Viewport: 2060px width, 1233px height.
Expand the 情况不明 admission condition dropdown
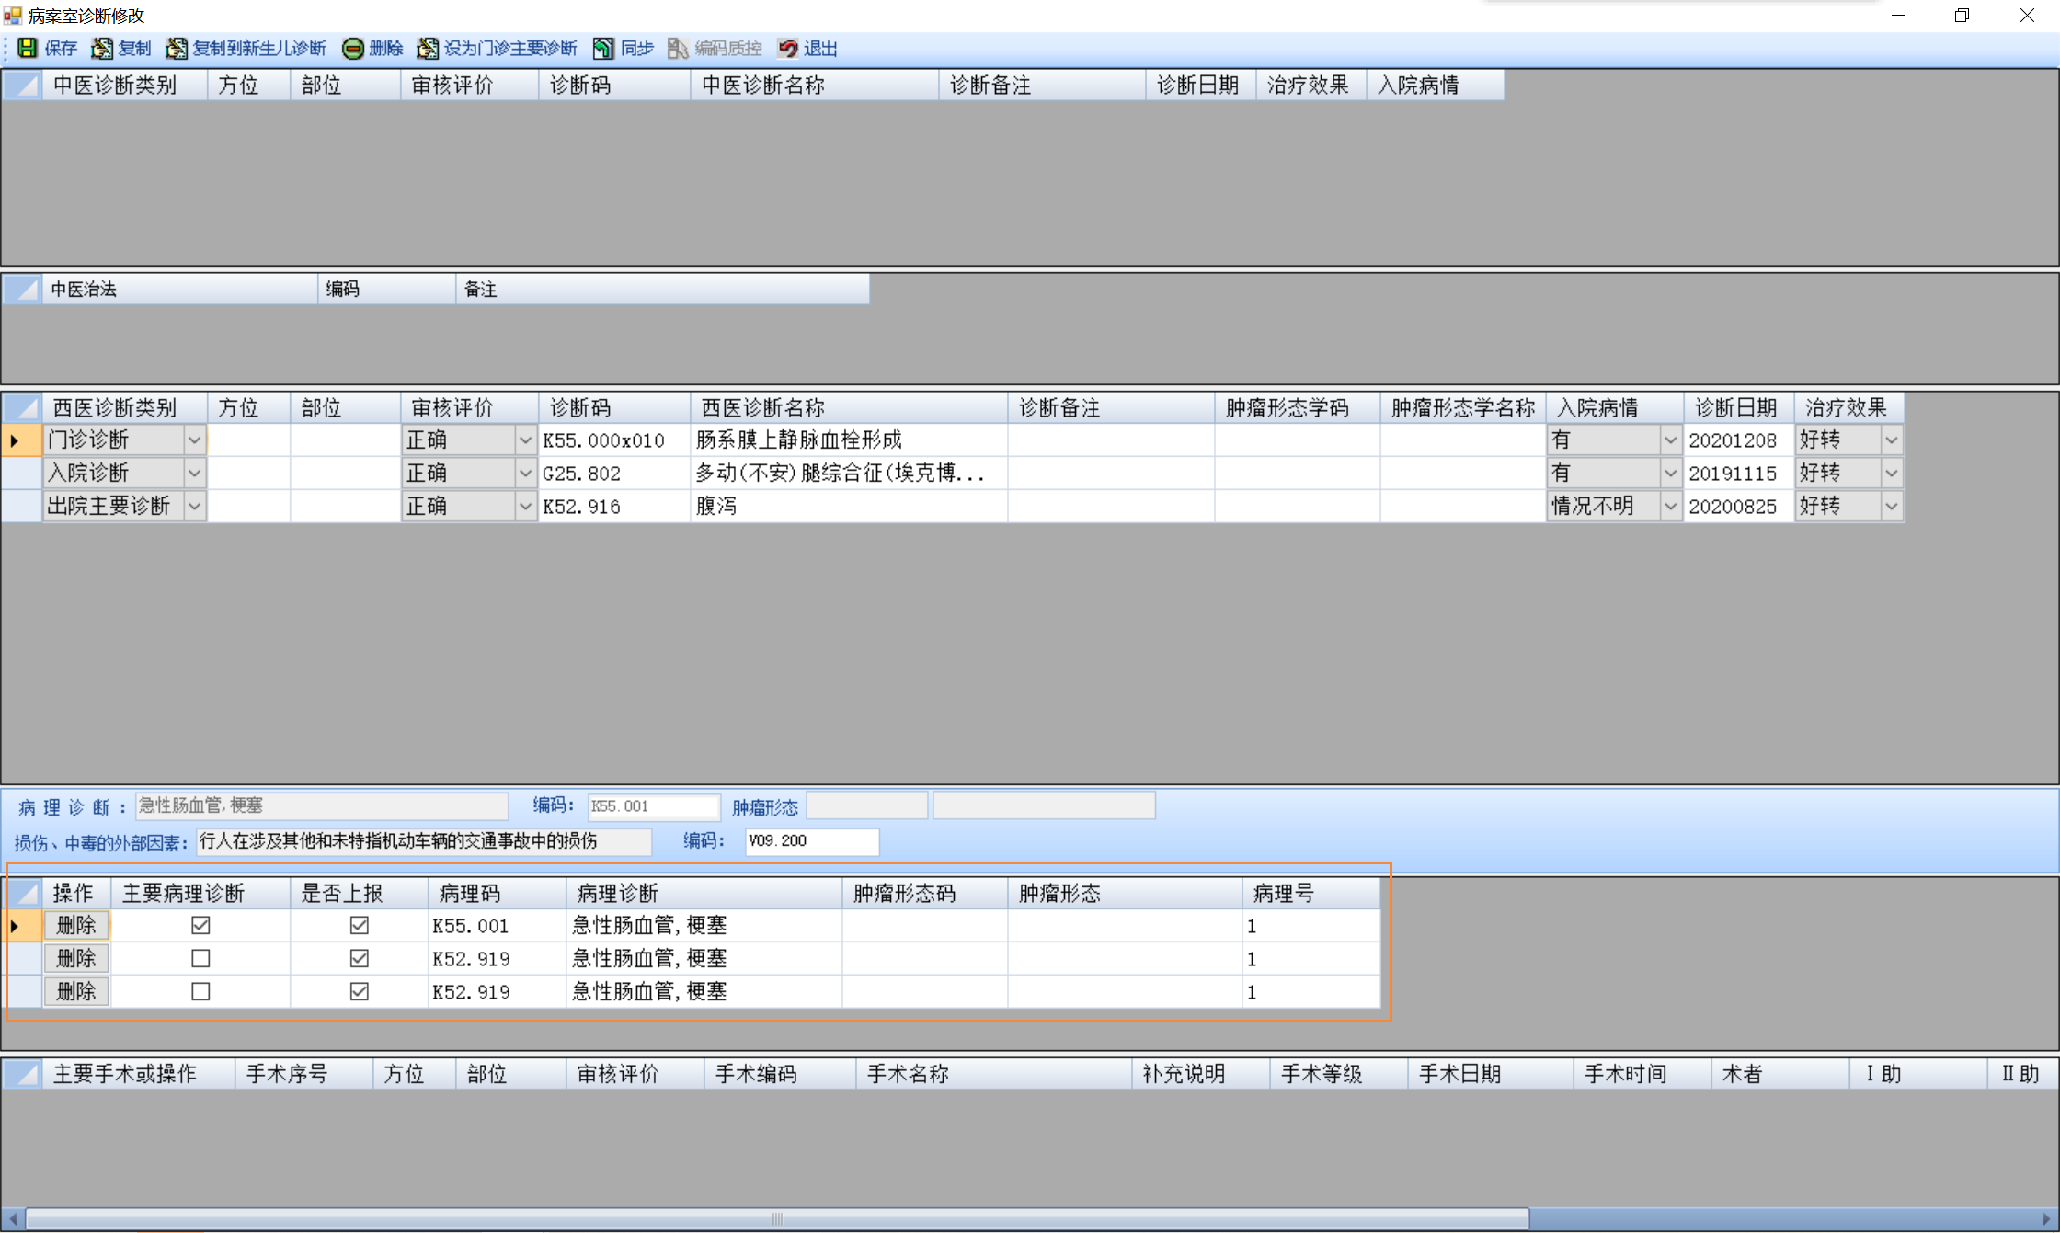pyautogui.click(x=1670, y=507)
